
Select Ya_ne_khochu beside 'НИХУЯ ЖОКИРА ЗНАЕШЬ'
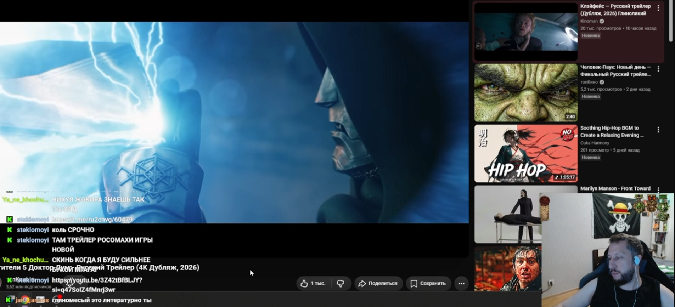(25, 200)
